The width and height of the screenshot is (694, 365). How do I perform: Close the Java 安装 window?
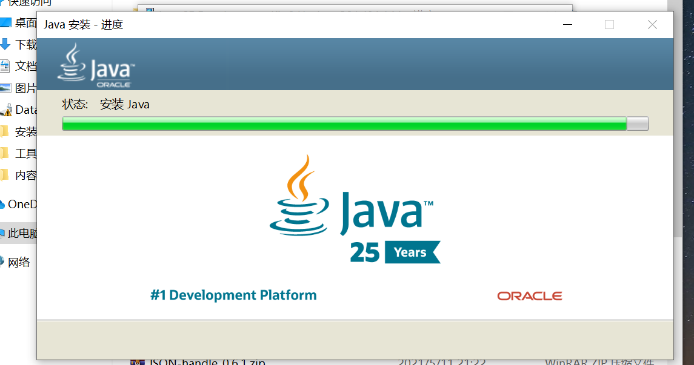click(652, 25)
